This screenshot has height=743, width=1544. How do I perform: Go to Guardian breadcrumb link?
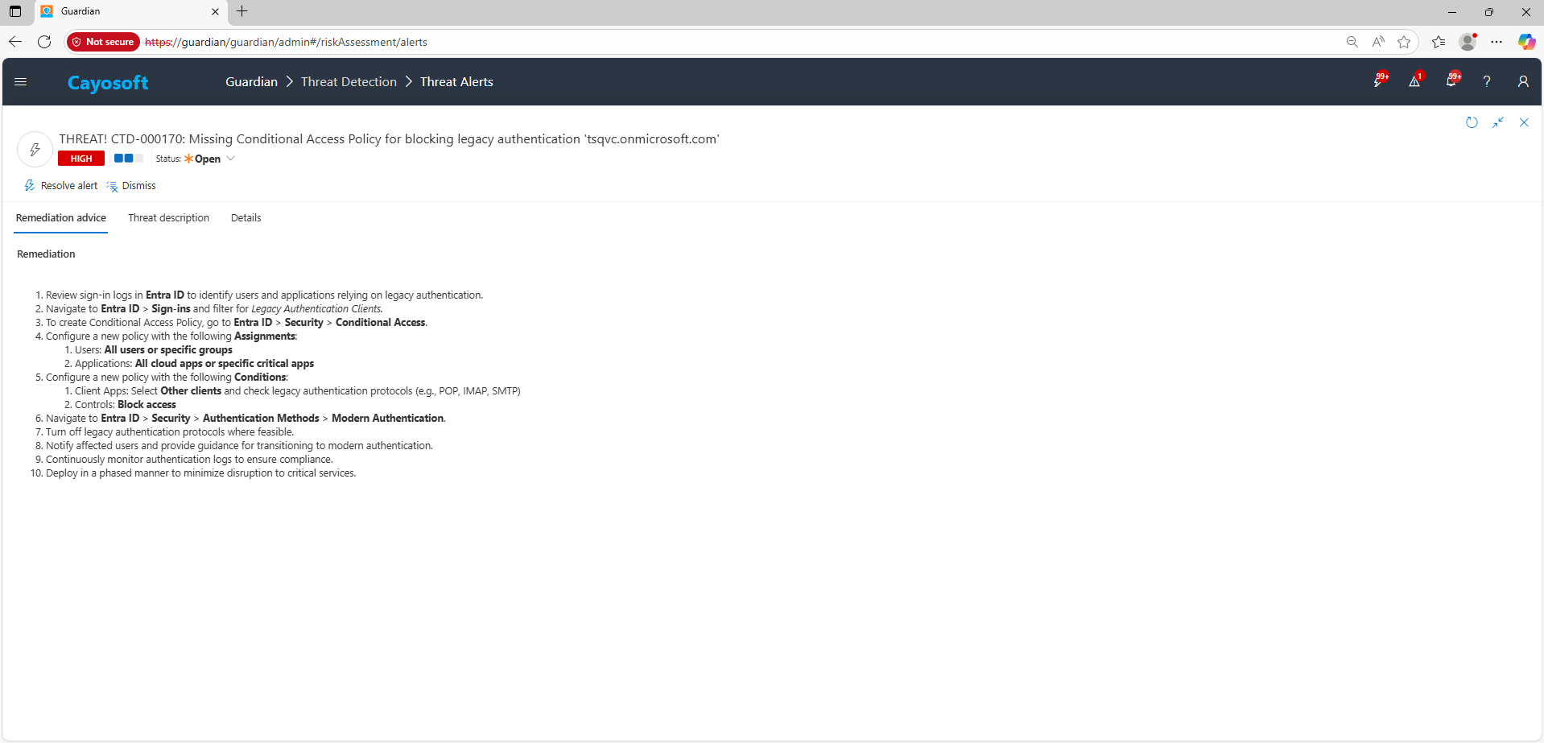(x=251, y=82)
